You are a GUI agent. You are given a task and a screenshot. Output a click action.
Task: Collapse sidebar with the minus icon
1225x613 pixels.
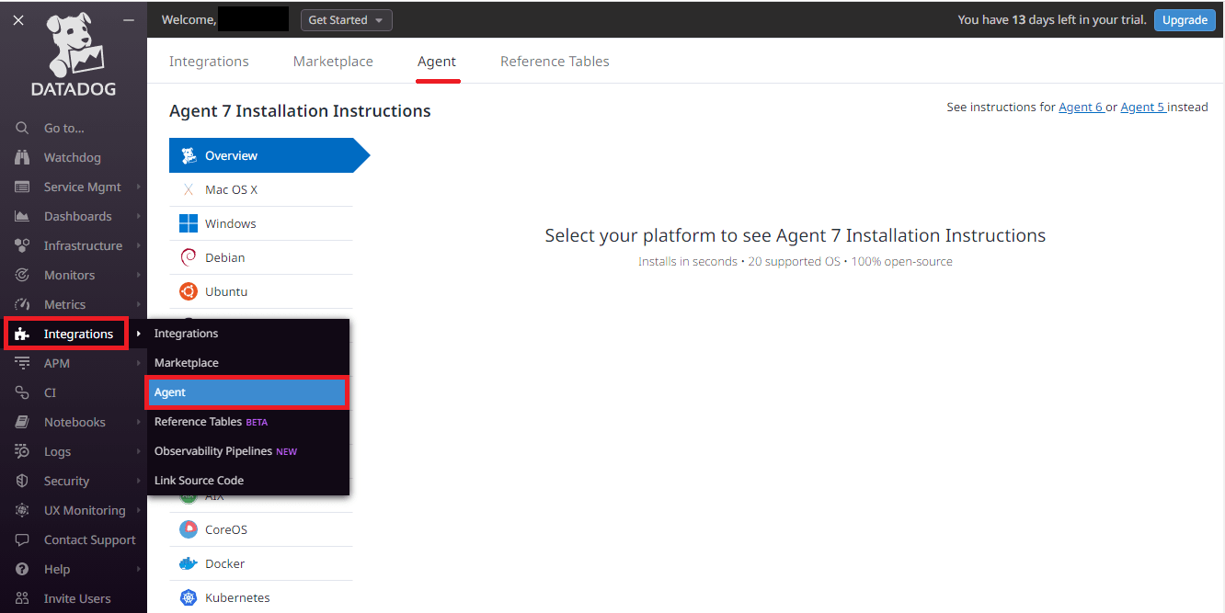point(129,19)
